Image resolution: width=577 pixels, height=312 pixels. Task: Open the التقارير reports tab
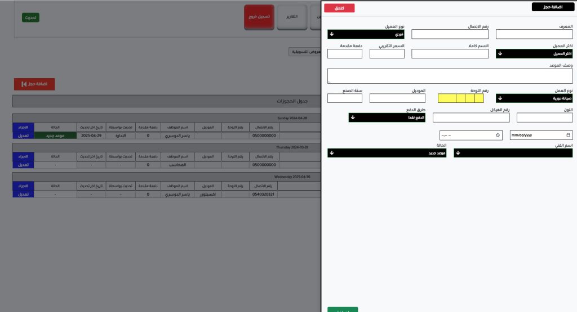point(292,17)
